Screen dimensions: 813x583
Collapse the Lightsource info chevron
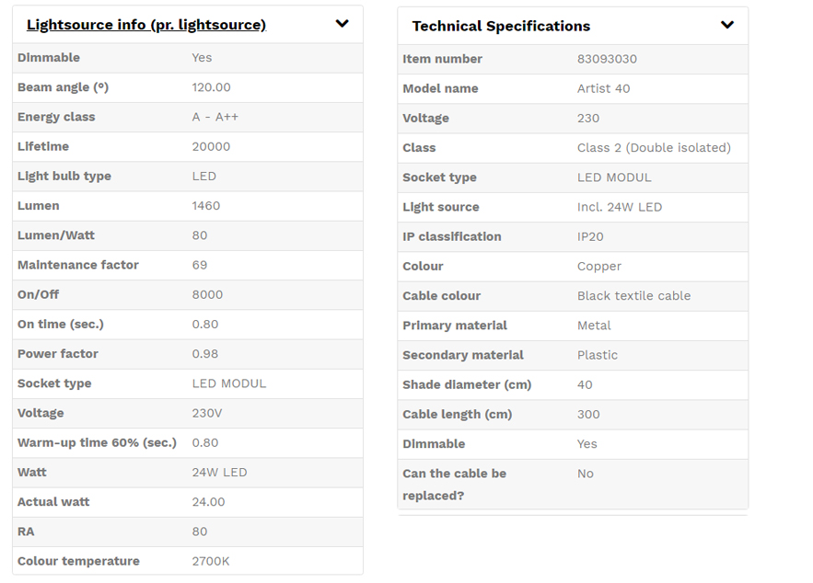342,24
